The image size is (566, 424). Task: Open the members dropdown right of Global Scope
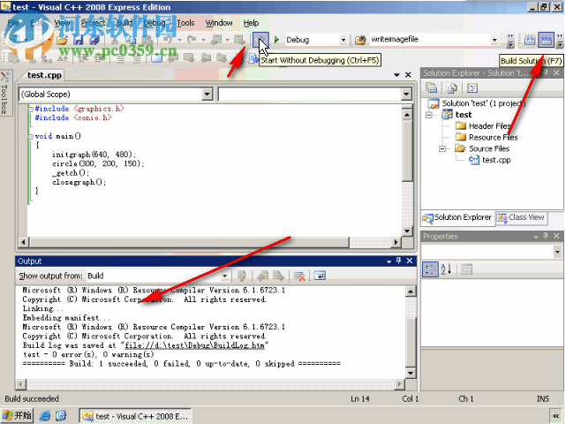pyautogui.click(x=406, y=95)
